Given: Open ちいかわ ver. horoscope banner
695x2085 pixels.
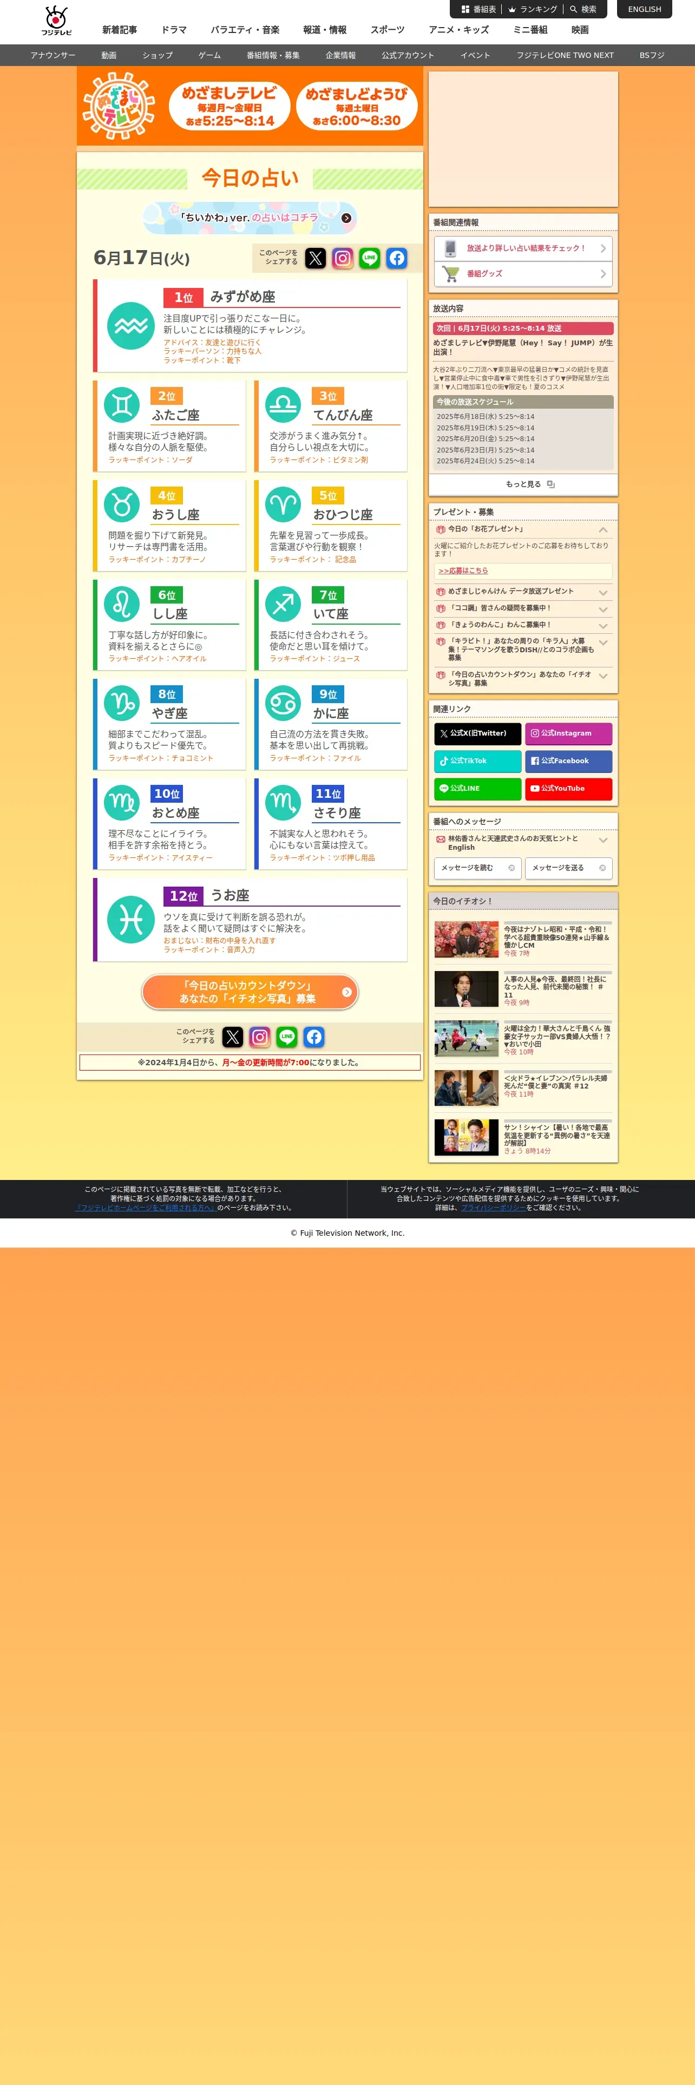Looking at the screenshot, I should pyautogui.click(x=250, y=218).
